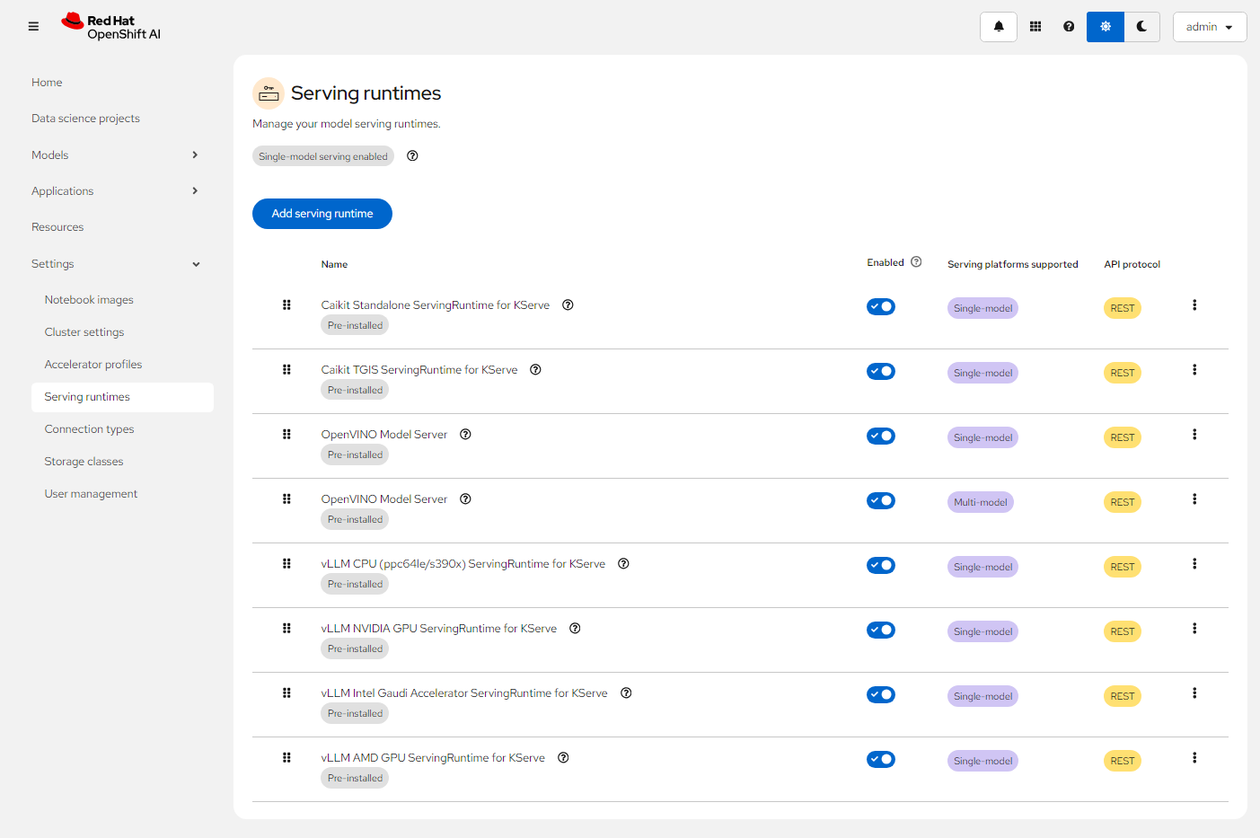Open kebab menu for vLLM CPU row

coord(1194,563)
